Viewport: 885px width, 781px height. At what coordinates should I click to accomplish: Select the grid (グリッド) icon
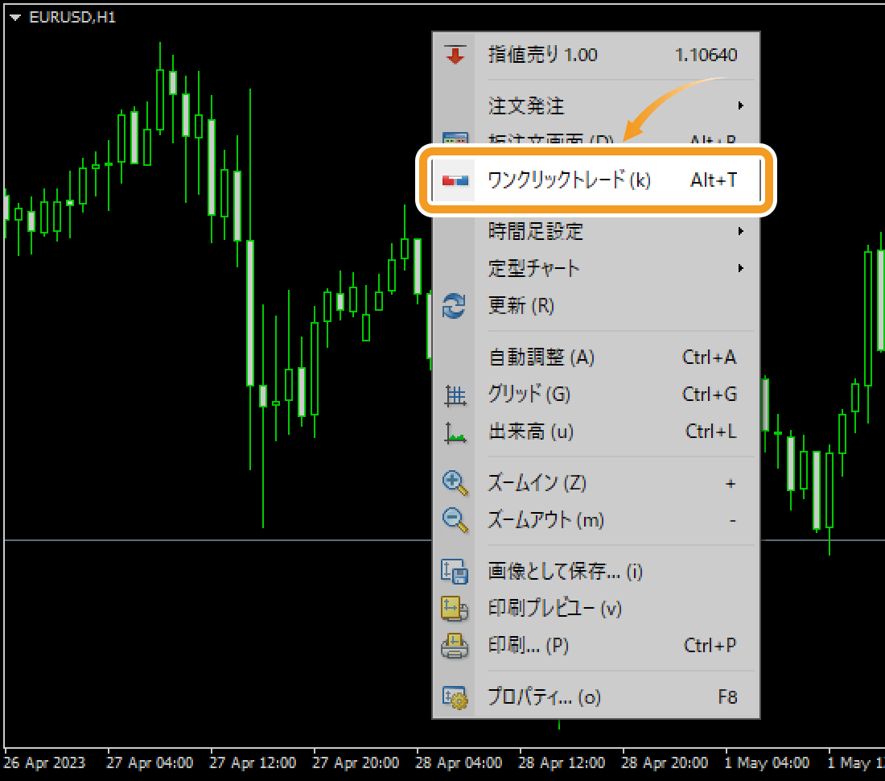coord(455,395)
